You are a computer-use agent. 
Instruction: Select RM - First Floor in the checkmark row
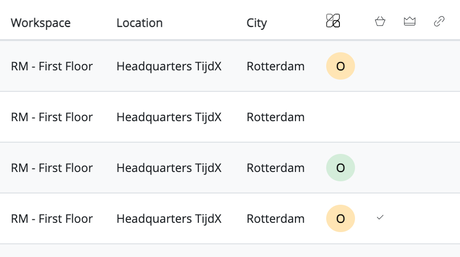52,218
